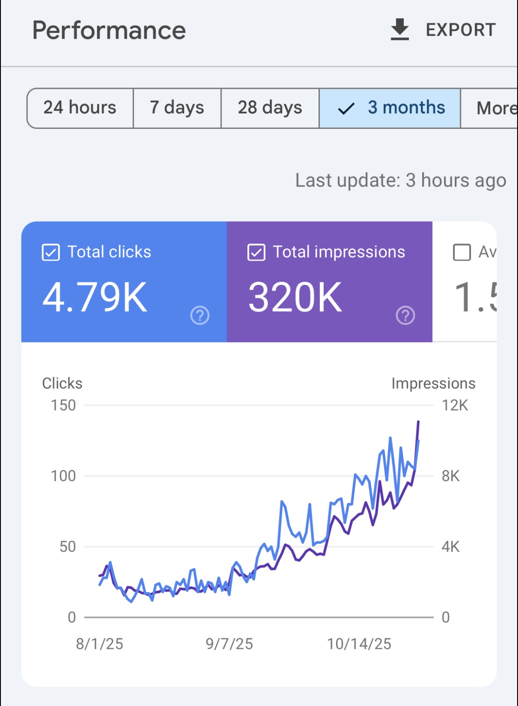Switch to the 7 days range
The image size is (518, 706).
point(177,108)
